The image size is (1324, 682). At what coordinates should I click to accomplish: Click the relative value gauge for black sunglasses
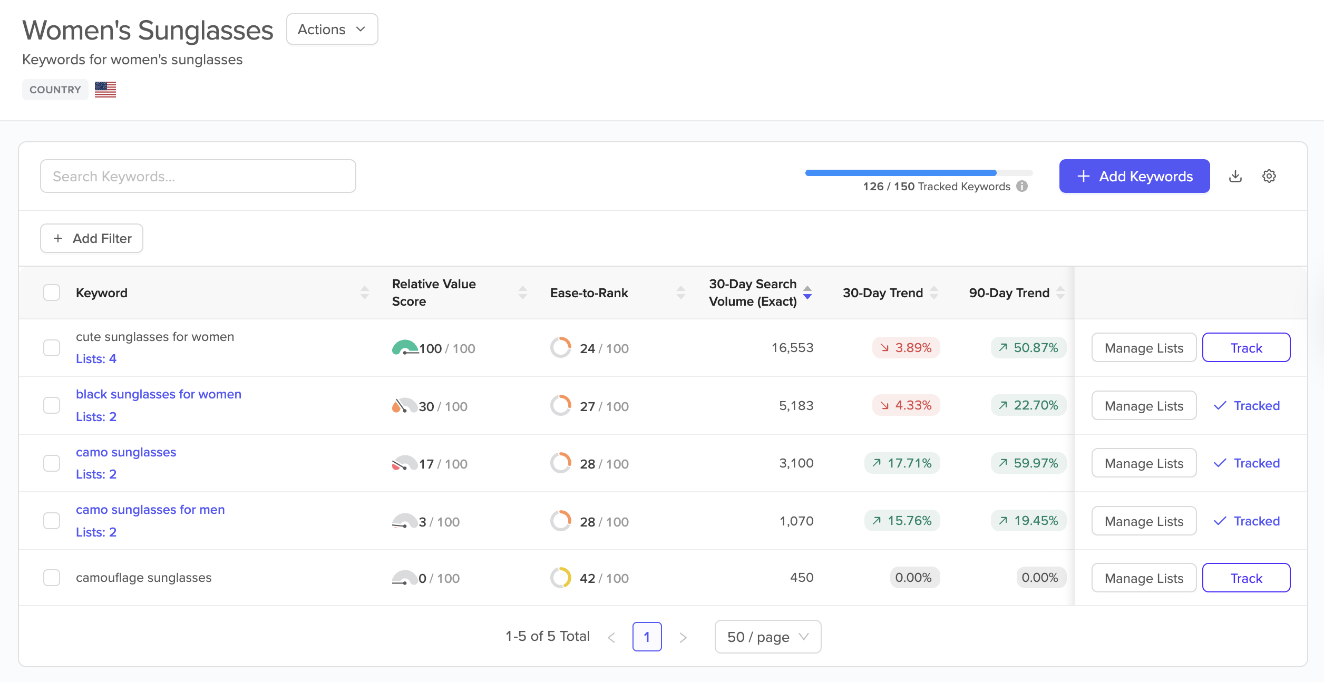point(405,406)
